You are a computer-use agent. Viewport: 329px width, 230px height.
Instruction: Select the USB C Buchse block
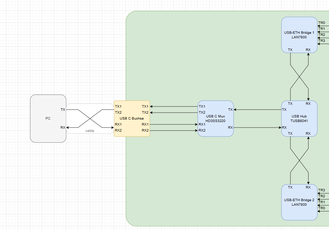(x=132, y=119)
